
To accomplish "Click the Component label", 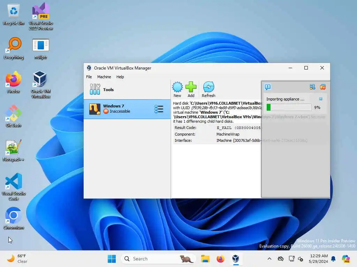I will tap(185, 134).
